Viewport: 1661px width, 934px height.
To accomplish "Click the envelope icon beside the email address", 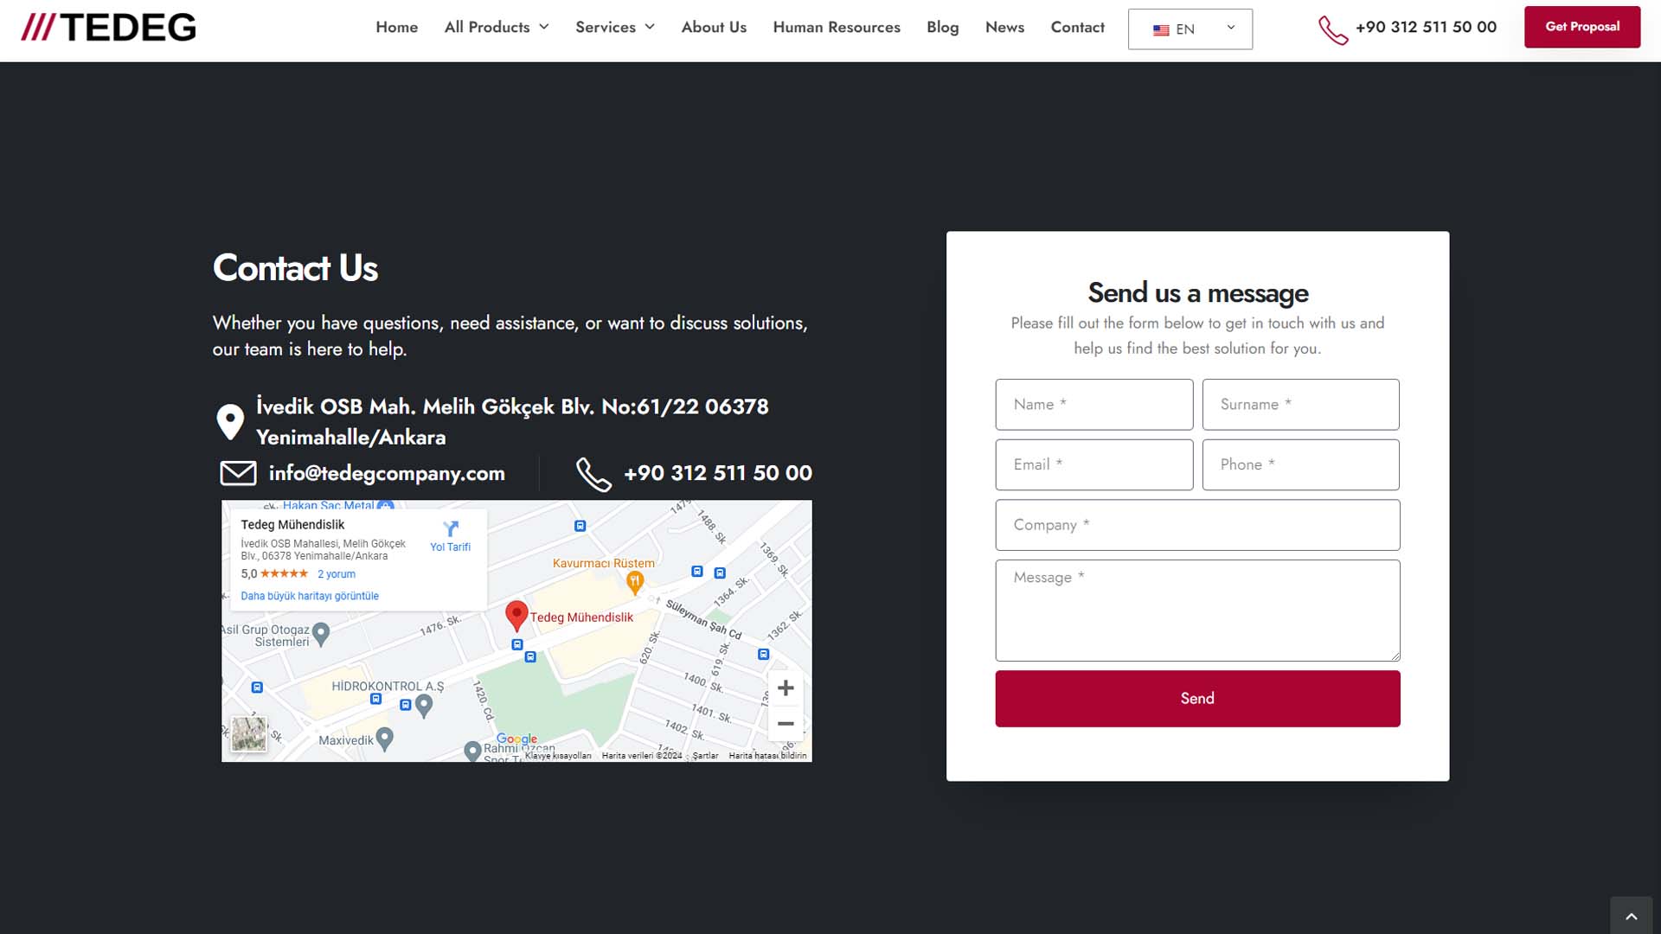I will pyautogui.click(x=238, y=473).
